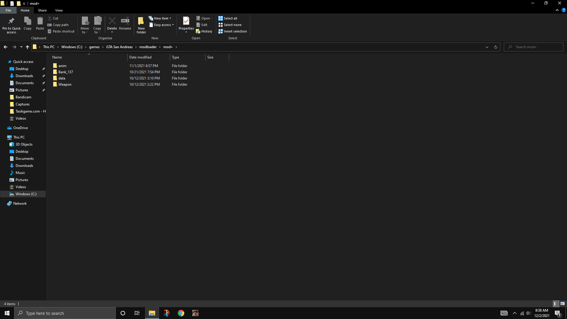The height and width of the screenshot is (319, 567).
Task: Sort by the Date modified column
Action: tap(149, 57)
